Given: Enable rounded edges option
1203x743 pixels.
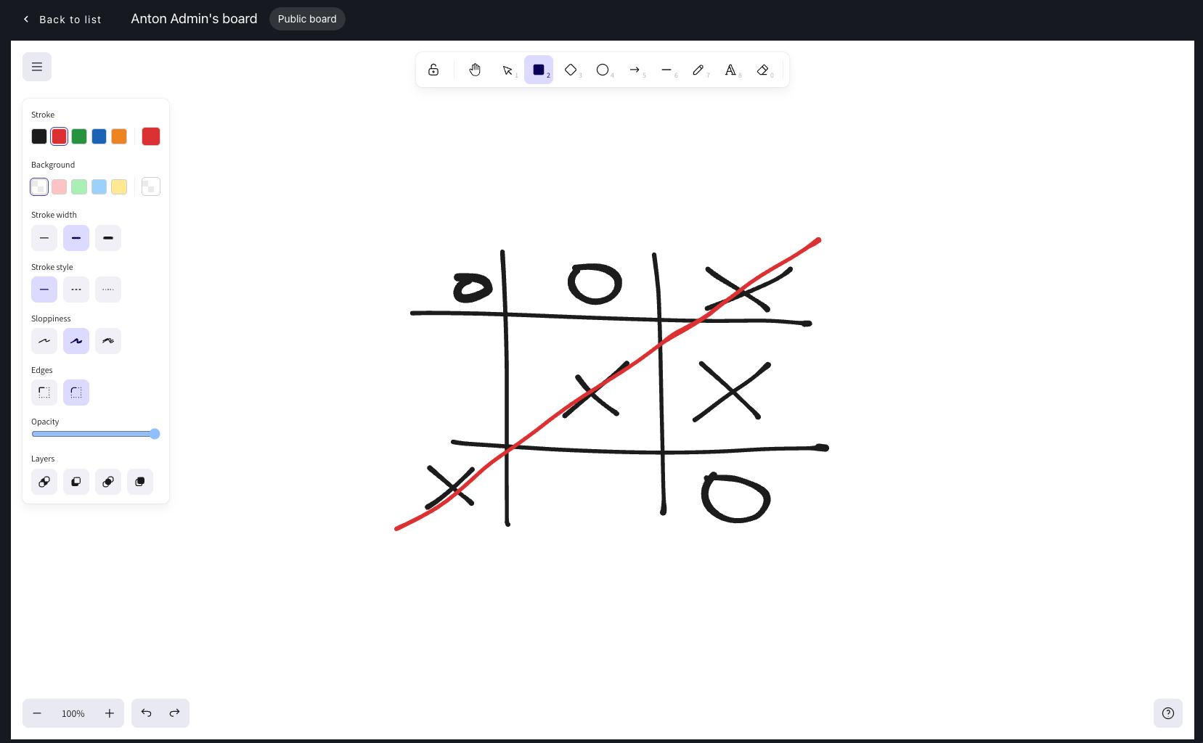Looking at the screenshot, I should point(76,392).
